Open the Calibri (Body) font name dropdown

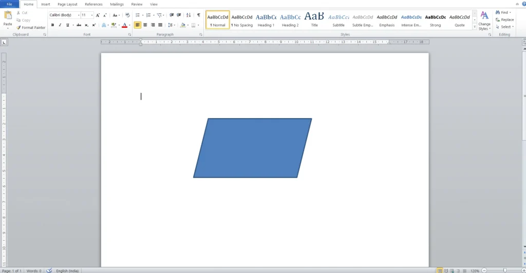64,15
